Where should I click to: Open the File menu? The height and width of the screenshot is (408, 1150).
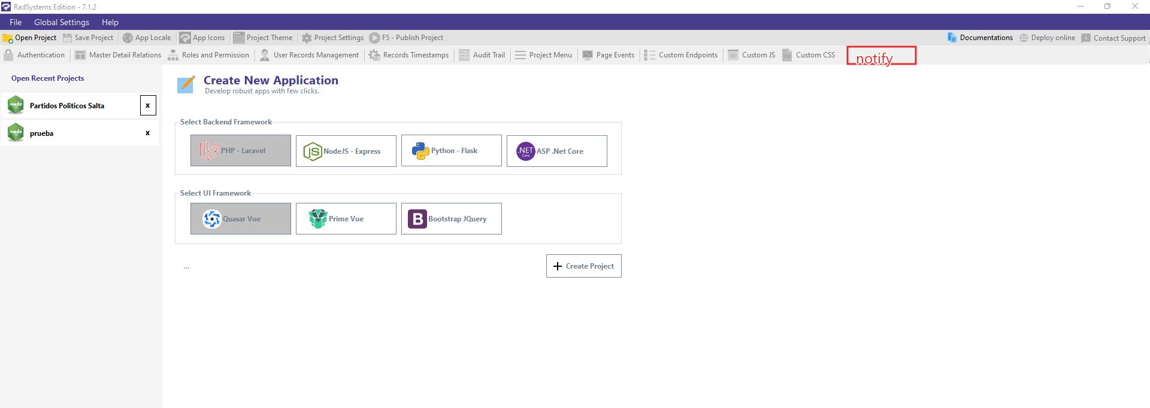16,22
